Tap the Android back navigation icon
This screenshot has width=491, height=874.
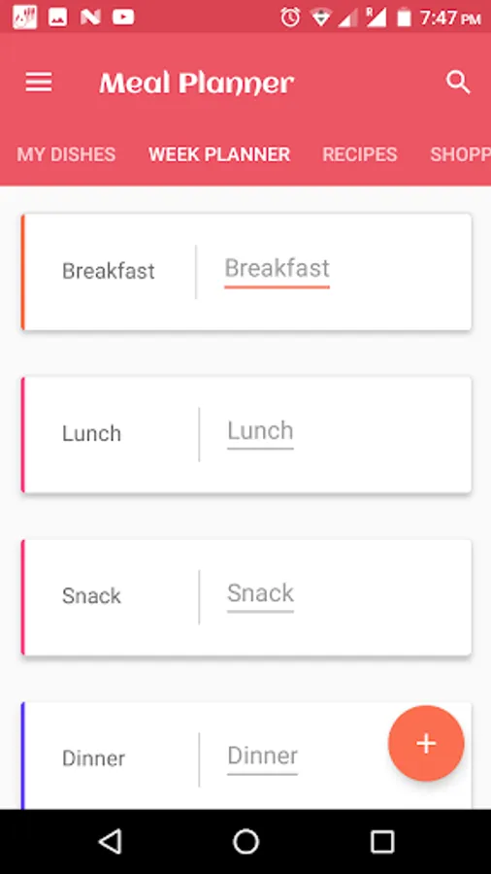(x=111, y=841)
